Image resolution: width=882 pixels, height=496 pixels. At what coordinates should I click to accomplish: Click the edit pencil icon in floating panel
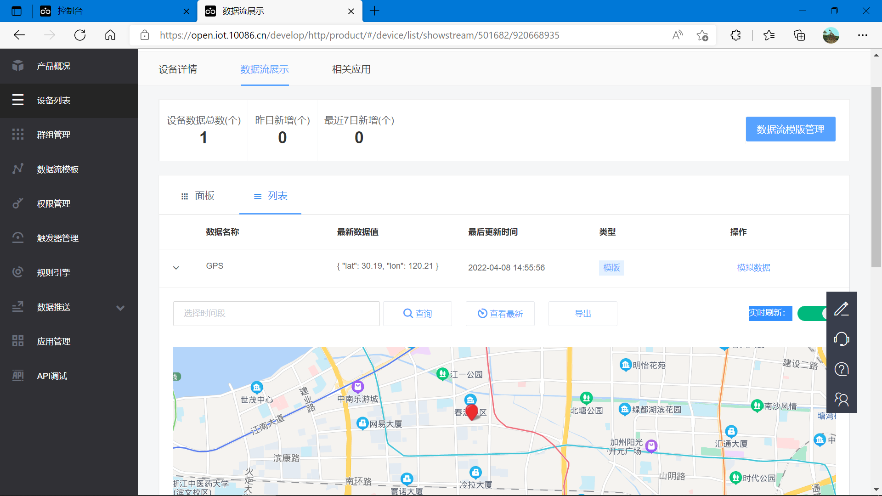tap(841, 309)
